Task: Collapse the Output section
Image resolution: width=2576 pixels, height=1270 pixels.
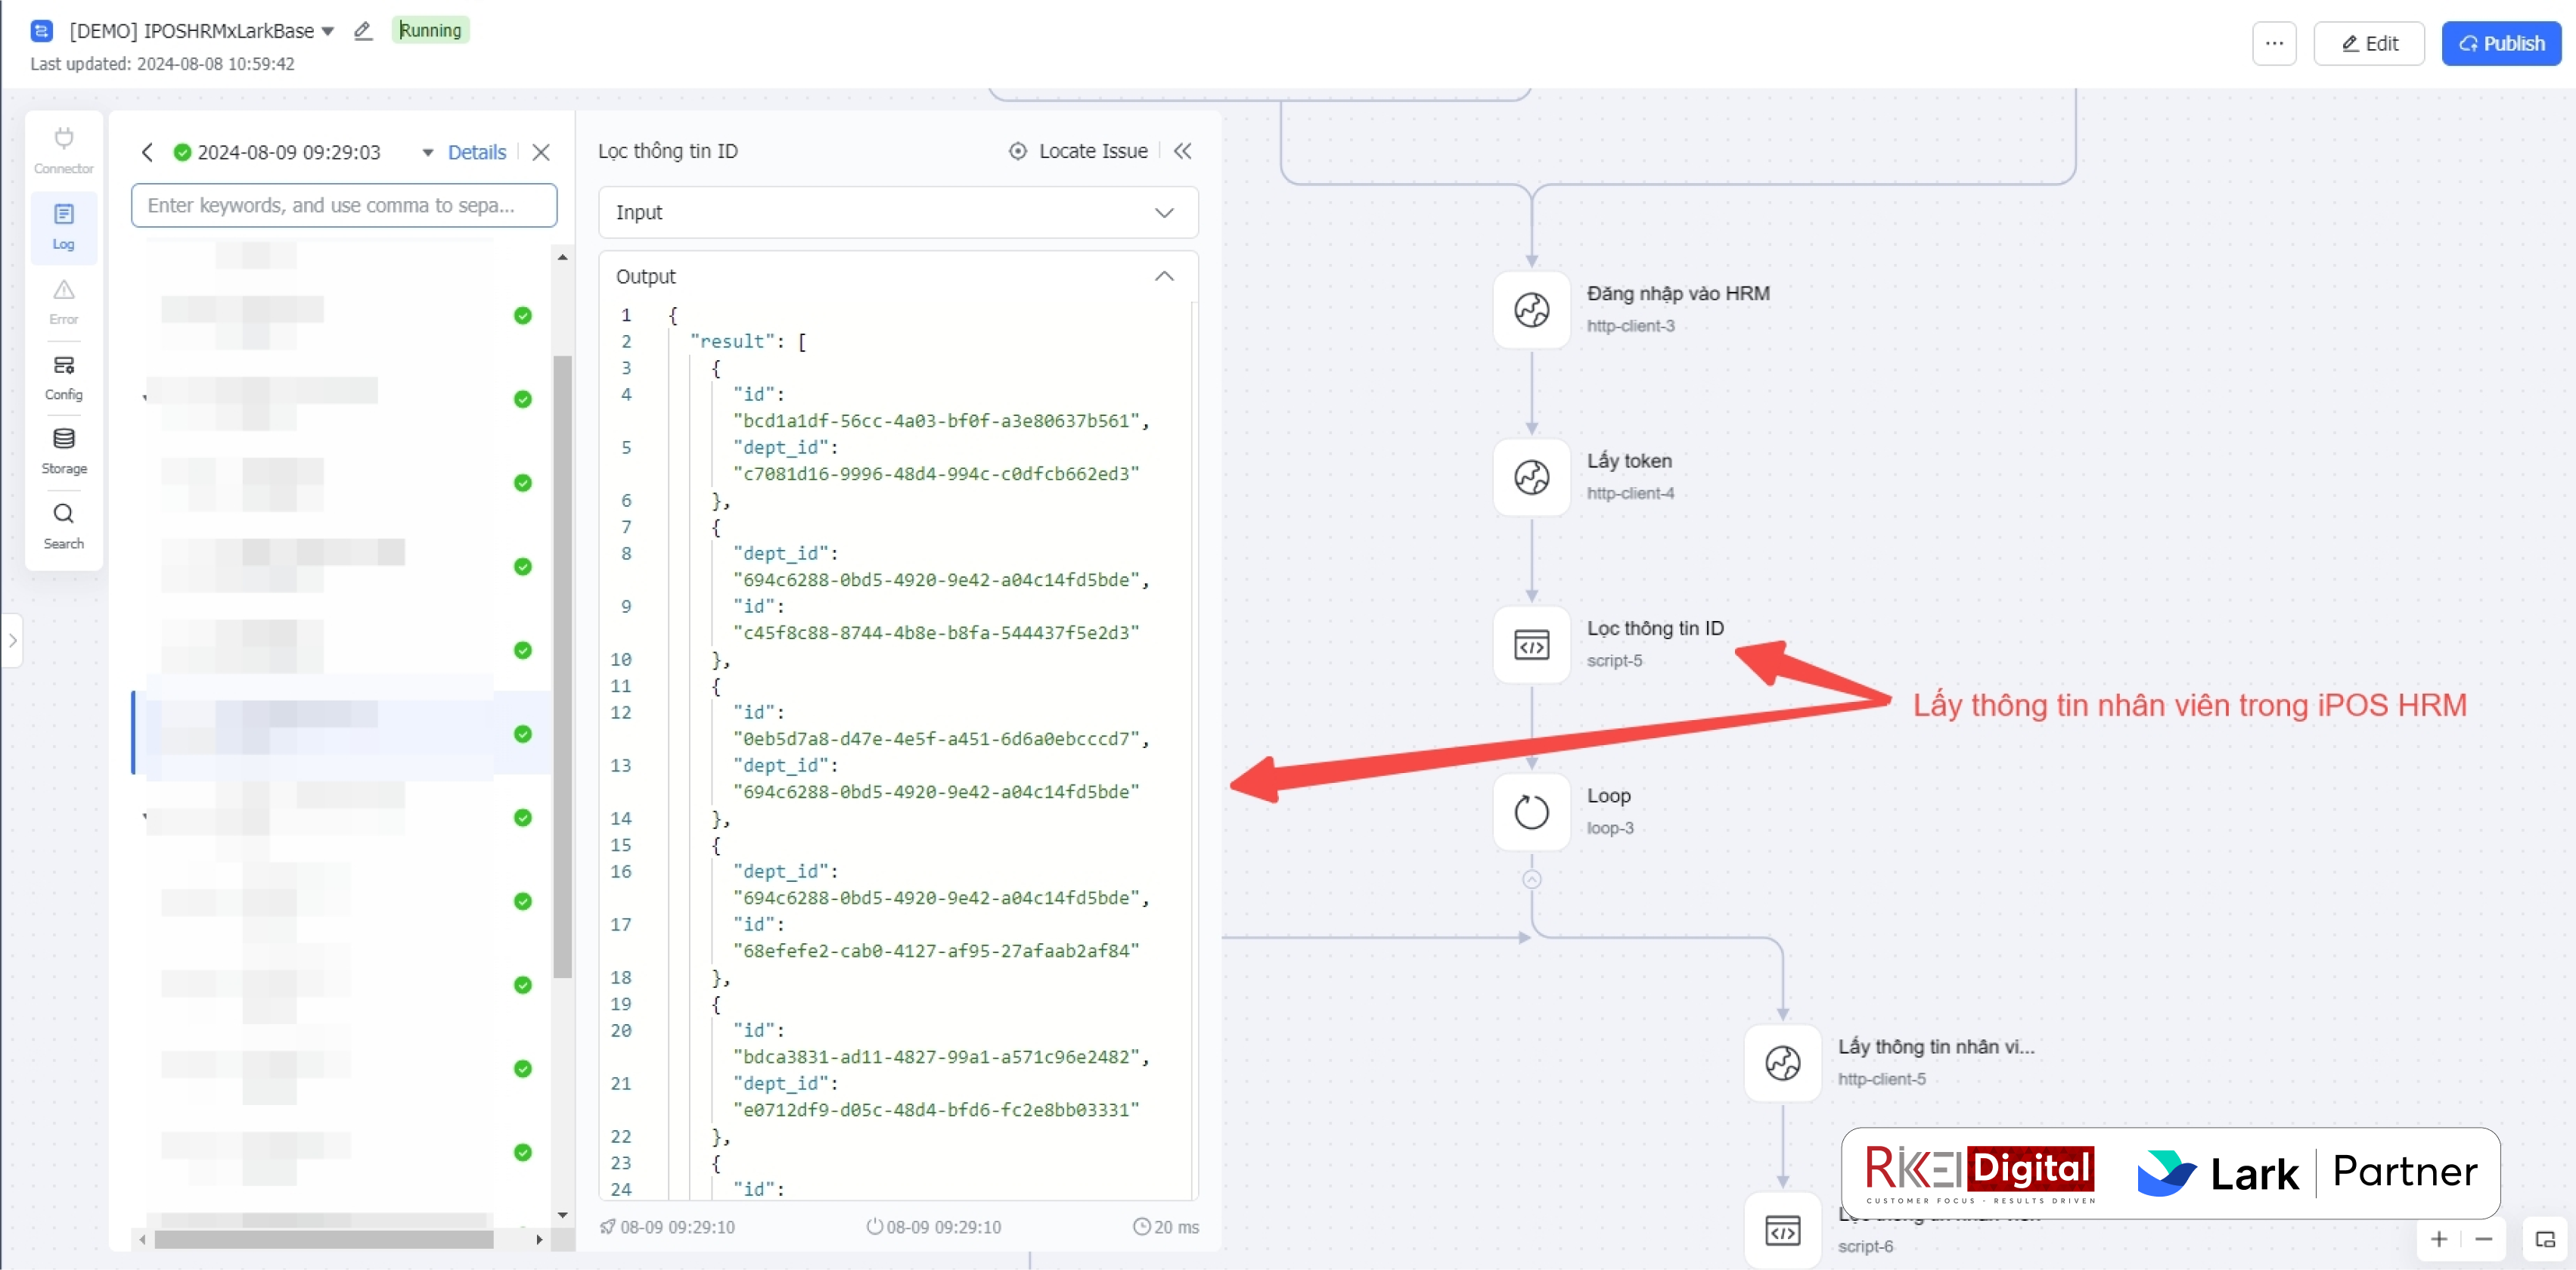Action: click(1163, 276)
